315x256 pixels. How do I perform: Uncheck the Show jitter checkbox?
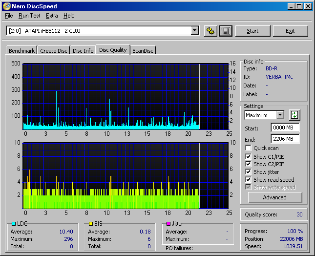[x=248, y=172]
